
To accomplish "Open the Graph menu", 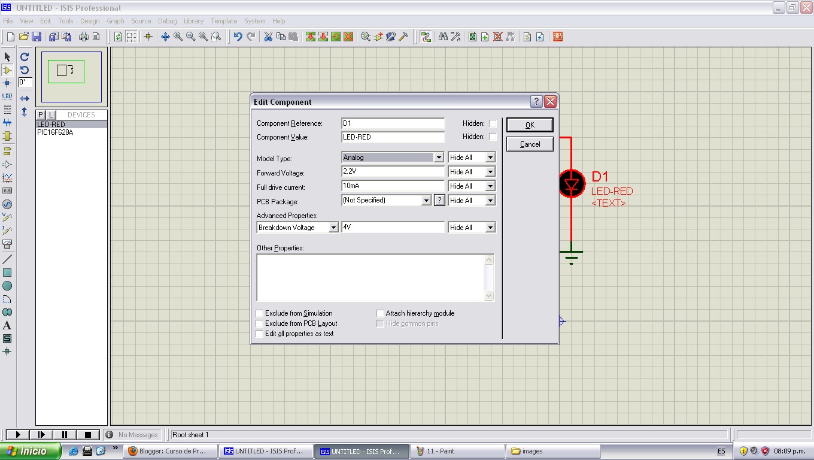I will click(x=116, y=21).
